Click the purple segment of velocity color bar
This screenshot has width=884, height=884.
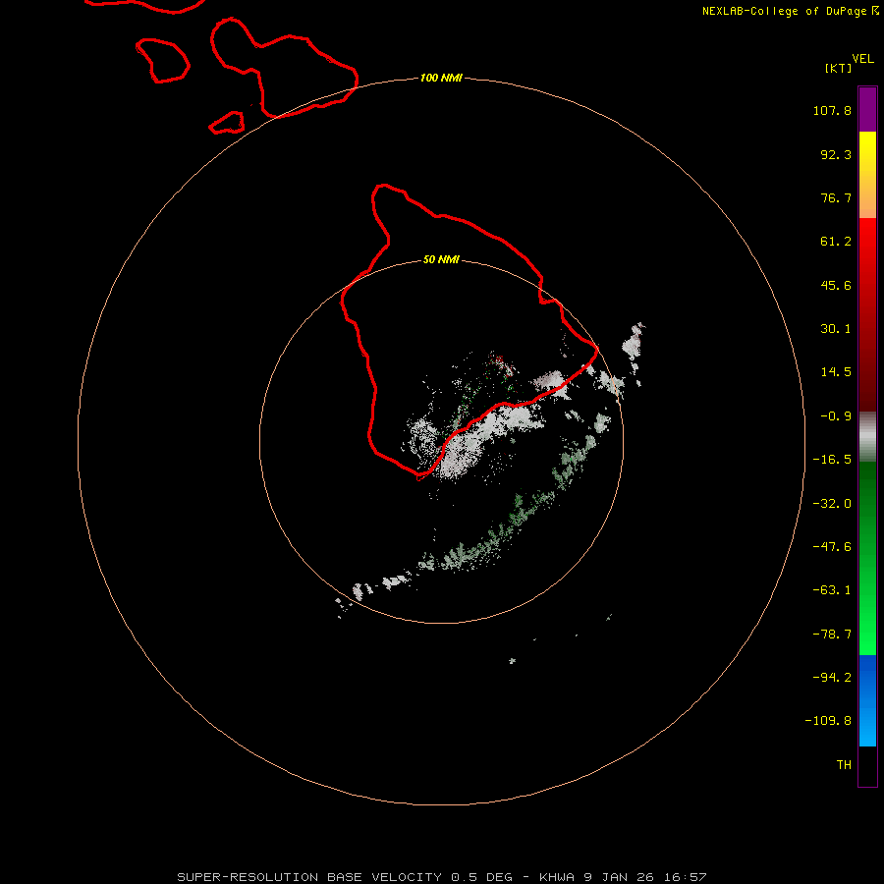(x=867, y=109)
